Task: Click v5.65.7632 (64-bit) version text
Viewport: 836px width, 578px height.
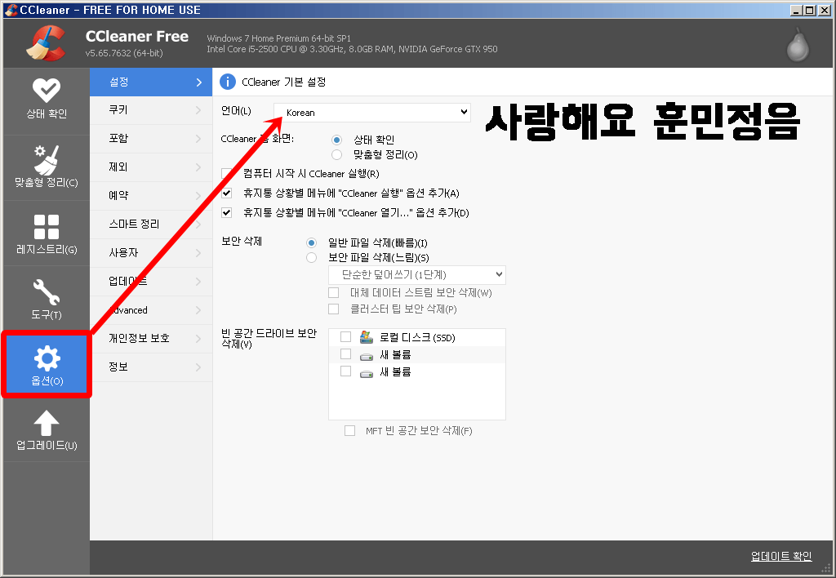Action: 124,53
